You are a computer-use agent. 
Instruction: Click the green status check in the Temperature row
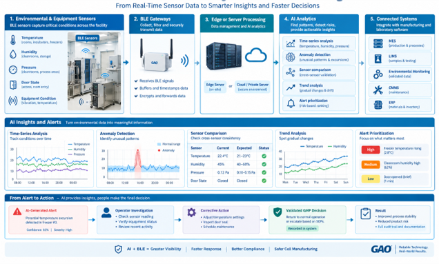click(x=264, y=156)
